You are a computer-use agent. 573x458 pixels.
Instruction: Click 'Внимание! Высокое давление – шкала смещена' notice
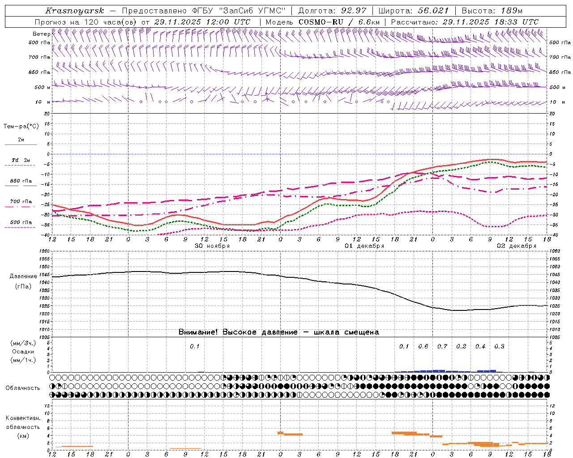[279, 332]
